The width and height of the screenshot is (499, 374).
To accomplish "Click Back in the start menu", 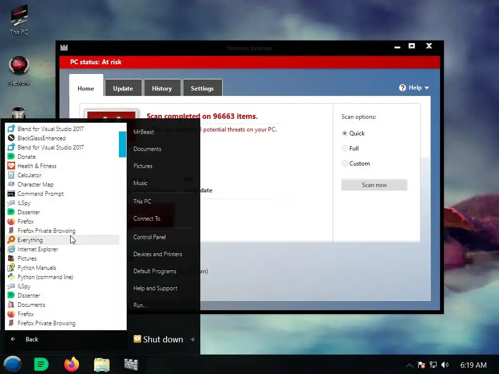I will [x=25, y=339].
